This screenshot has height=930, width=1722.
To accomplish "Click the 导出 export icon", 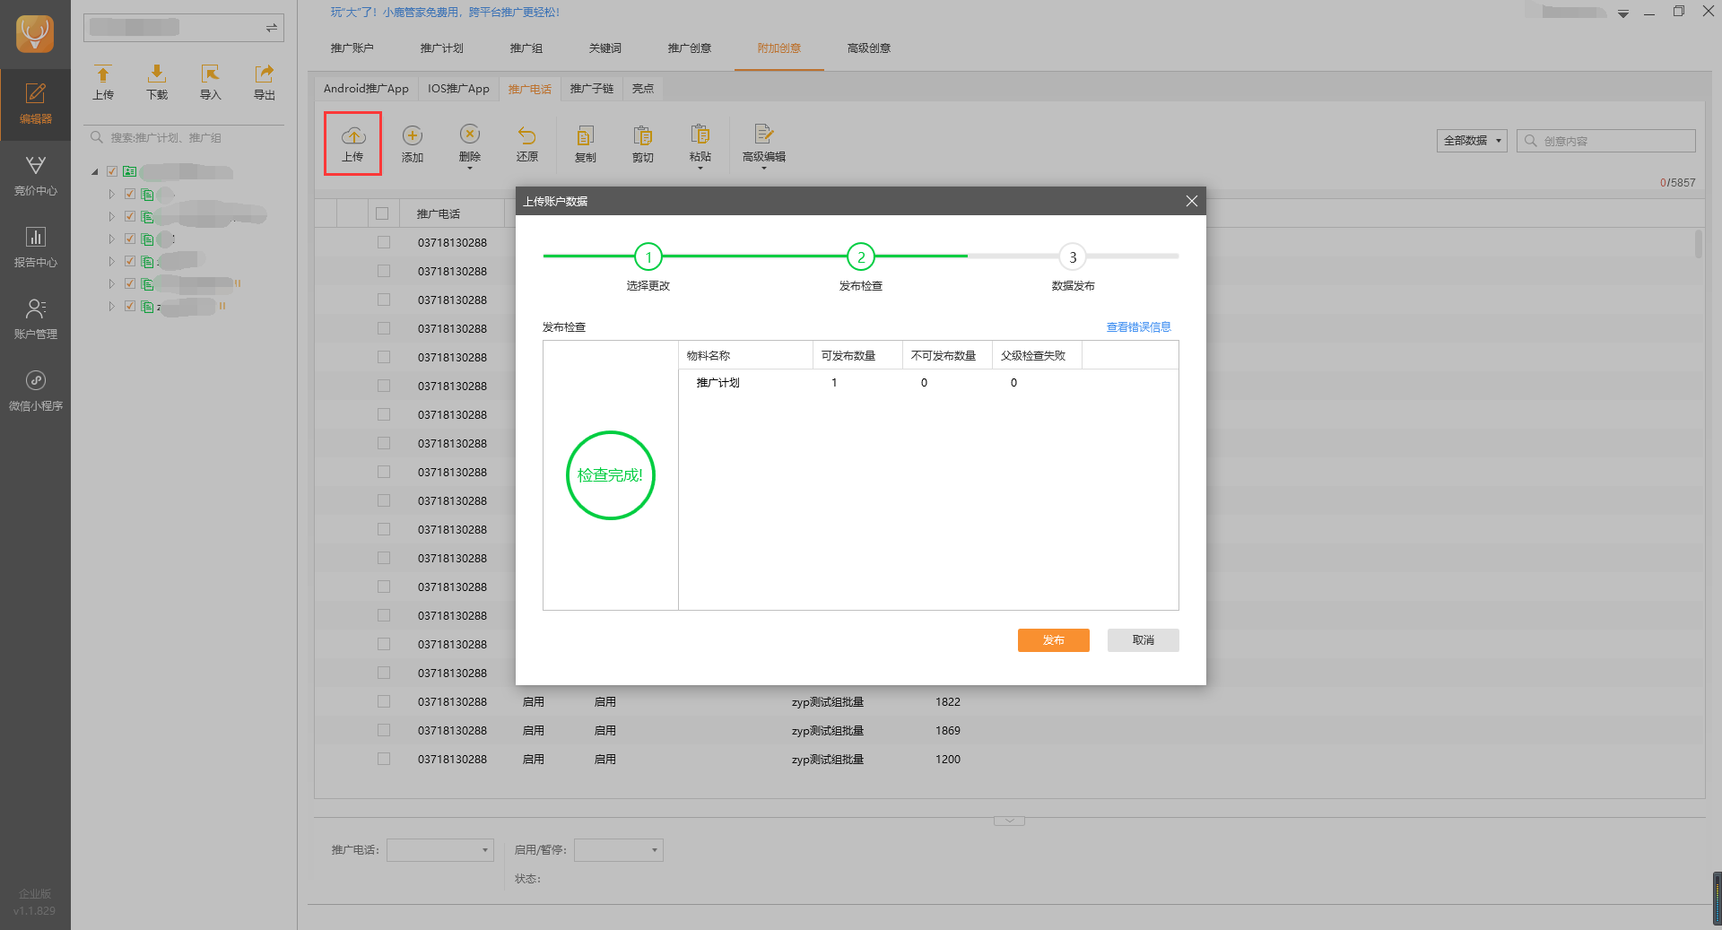I will point(264,82).
